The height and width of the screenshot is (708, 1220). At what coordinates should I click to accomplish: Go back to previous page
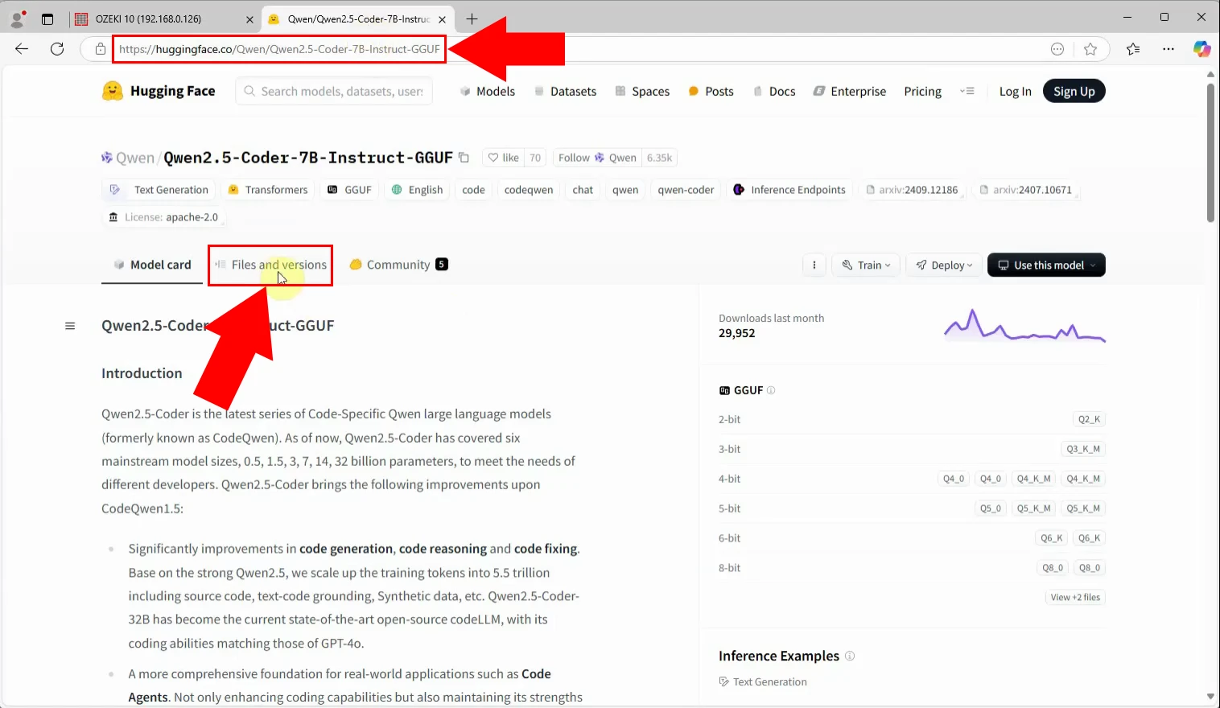[22, 49]
